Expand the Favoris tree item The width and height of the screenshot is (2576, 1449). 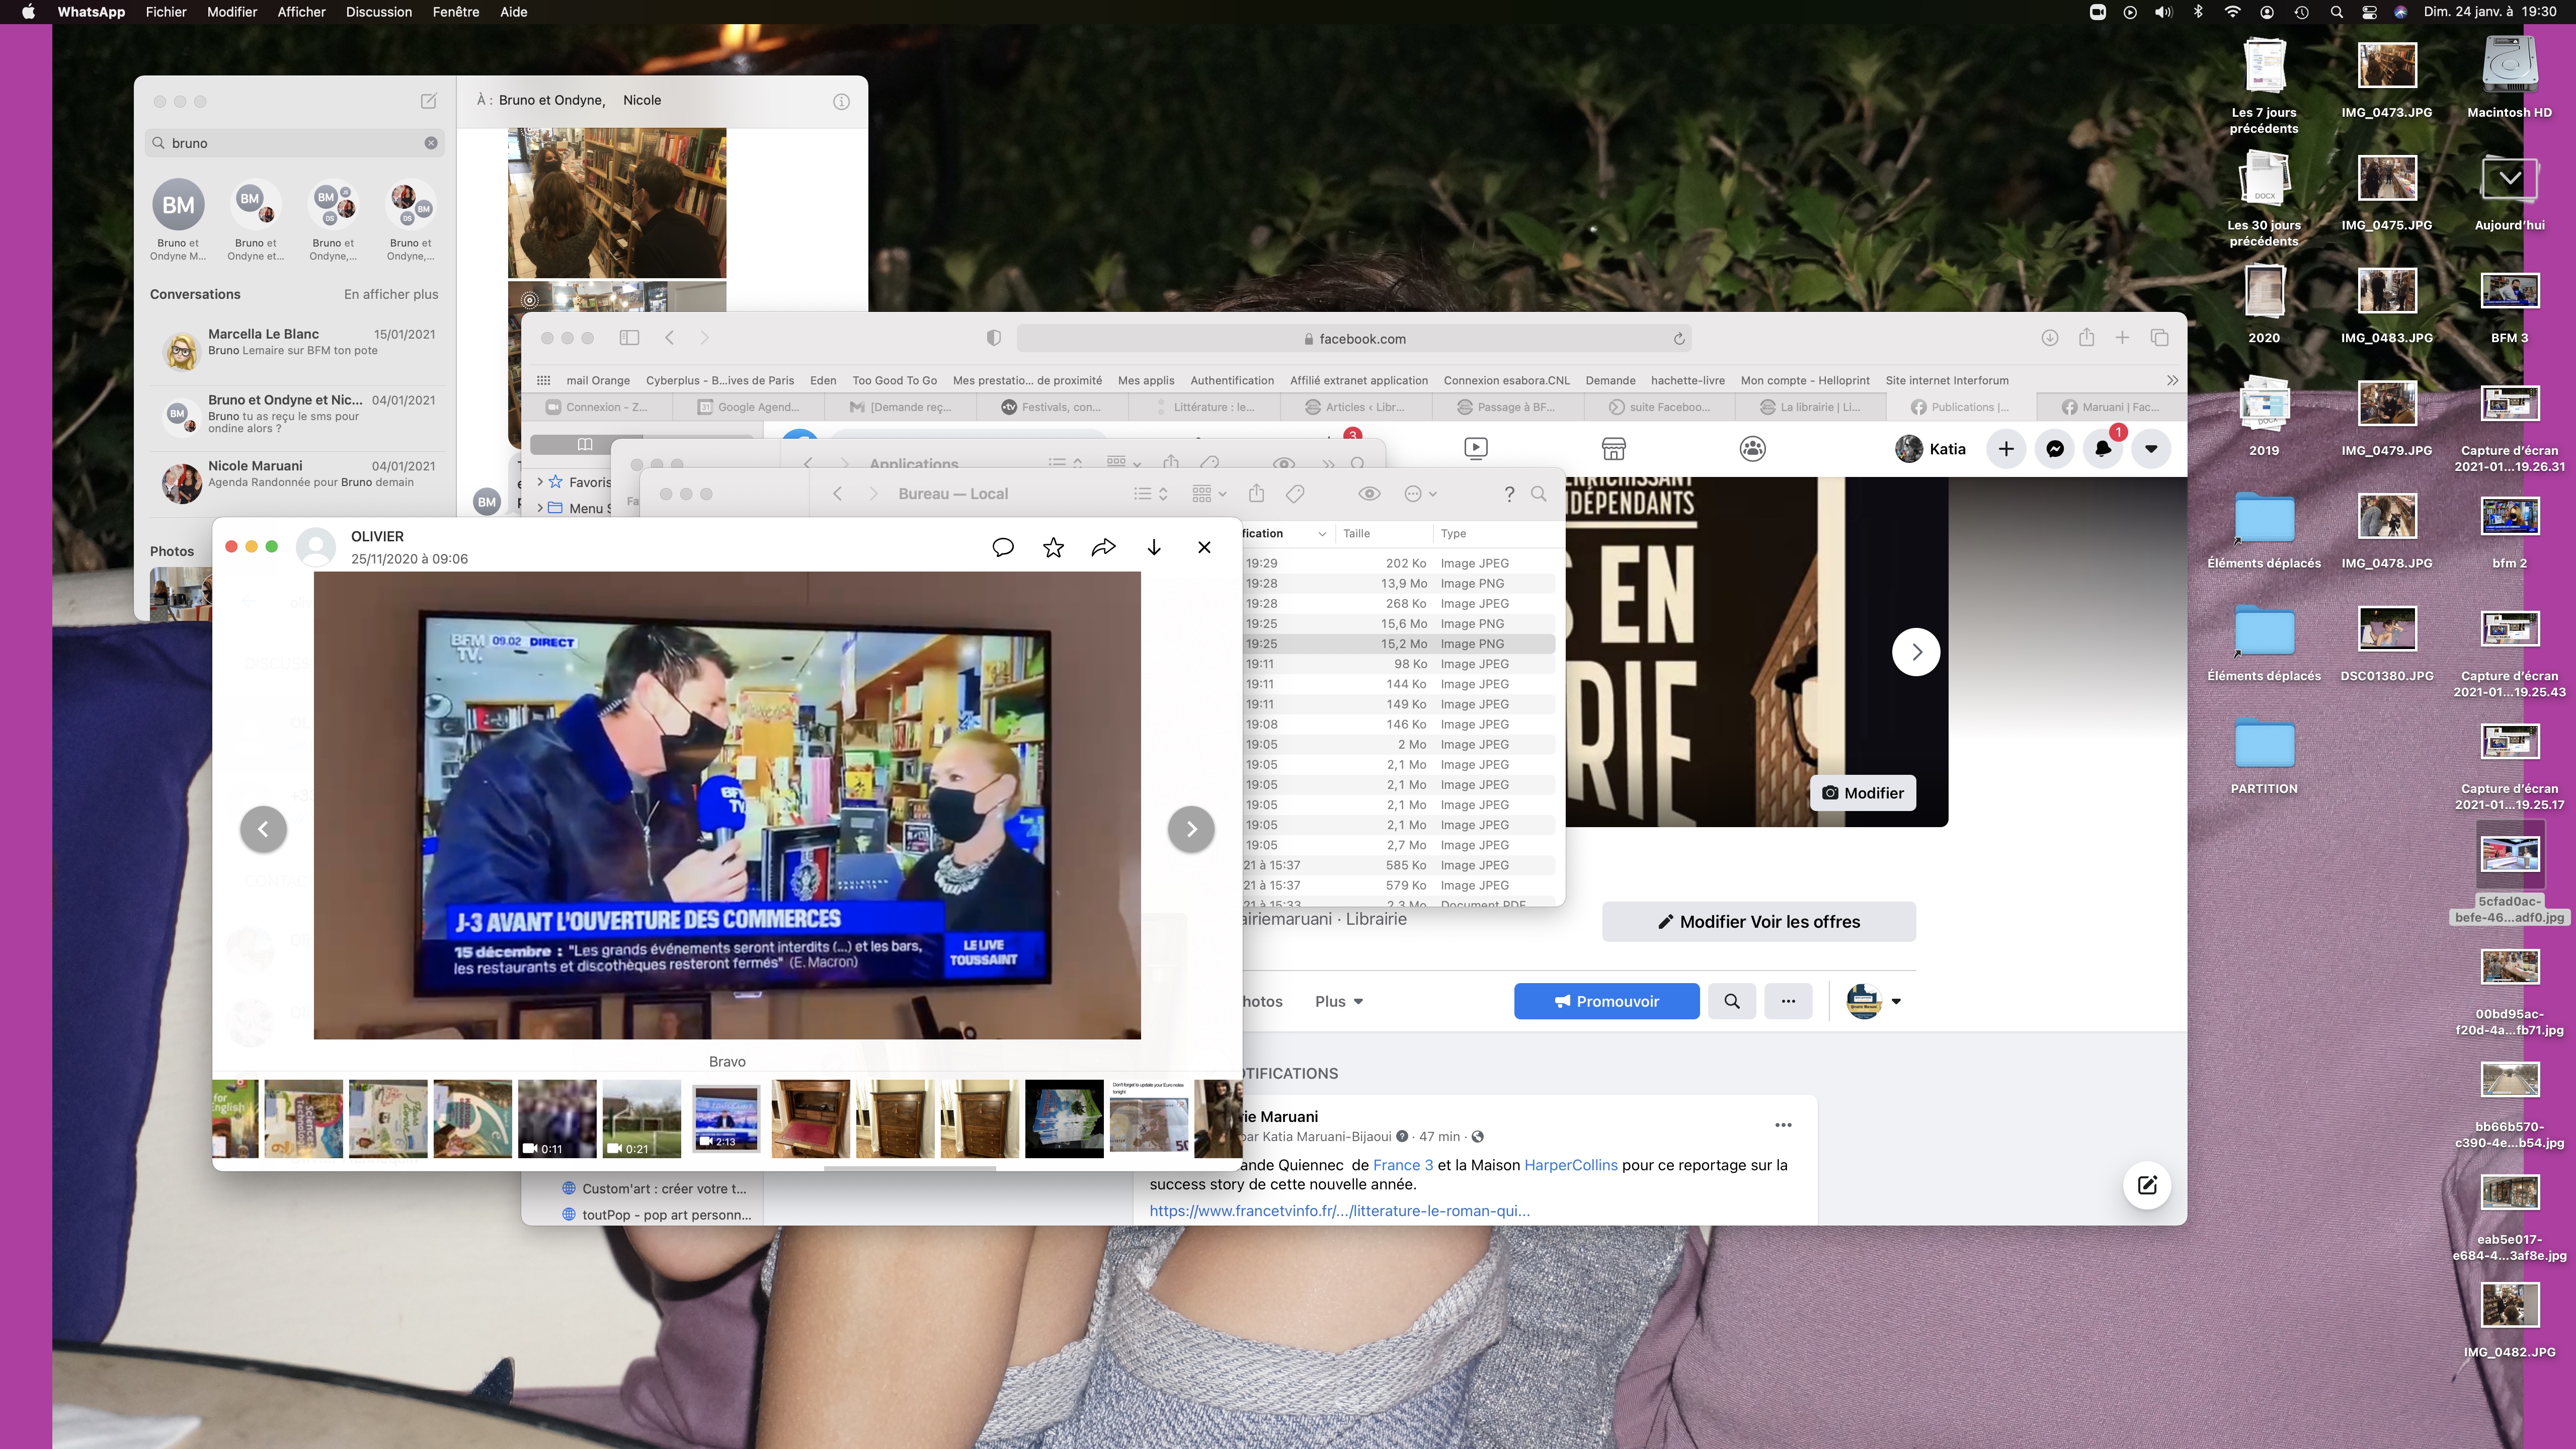tap(540, 482)
